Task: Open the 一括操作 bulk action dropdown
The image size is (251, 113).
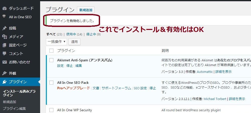Action: [56, 42]
